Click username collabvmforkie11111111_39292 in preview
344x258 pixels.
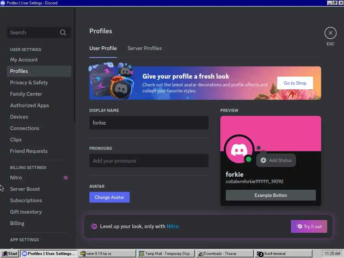tap(255, 181)
